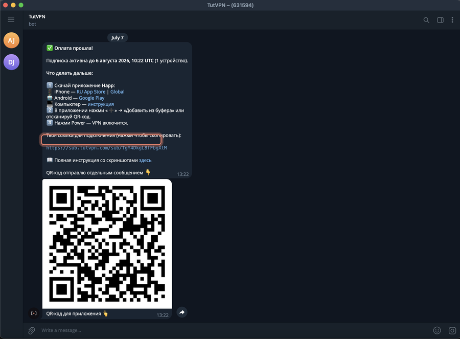Click the TutVPN chat header name
The height and width of the screenshot is (339, 460).
[37, 17]
